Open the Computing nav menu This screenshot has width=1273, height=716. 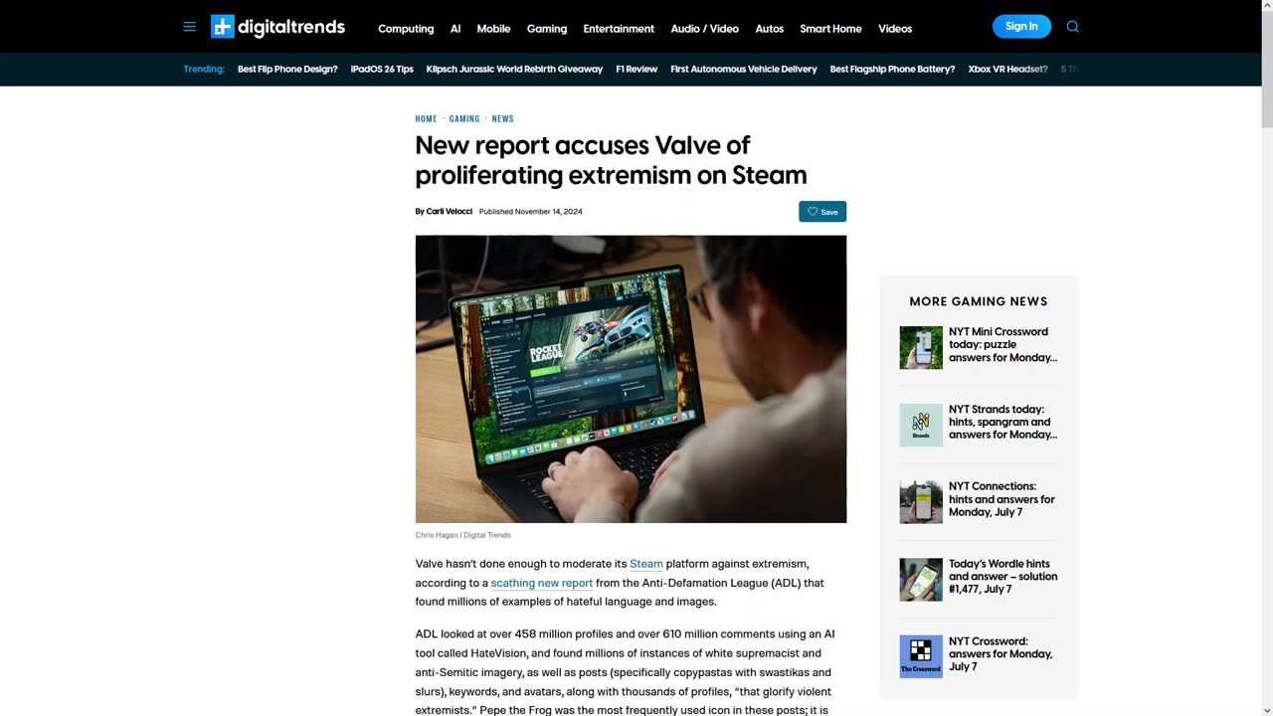click(x=406, y=29)
